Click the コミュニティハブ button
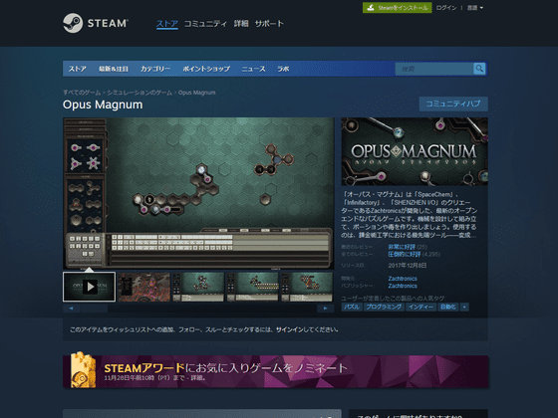The image size is (558, 418). (453, 104)
